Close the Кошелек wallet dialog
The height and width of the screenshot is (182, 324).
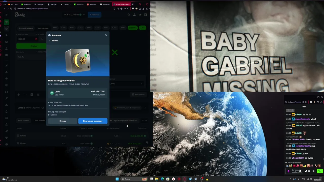pyautogui.click(x=106, y=35)
